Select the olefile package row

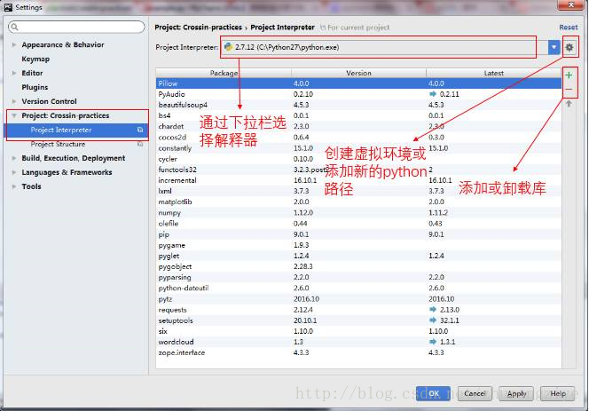[358, 224]
